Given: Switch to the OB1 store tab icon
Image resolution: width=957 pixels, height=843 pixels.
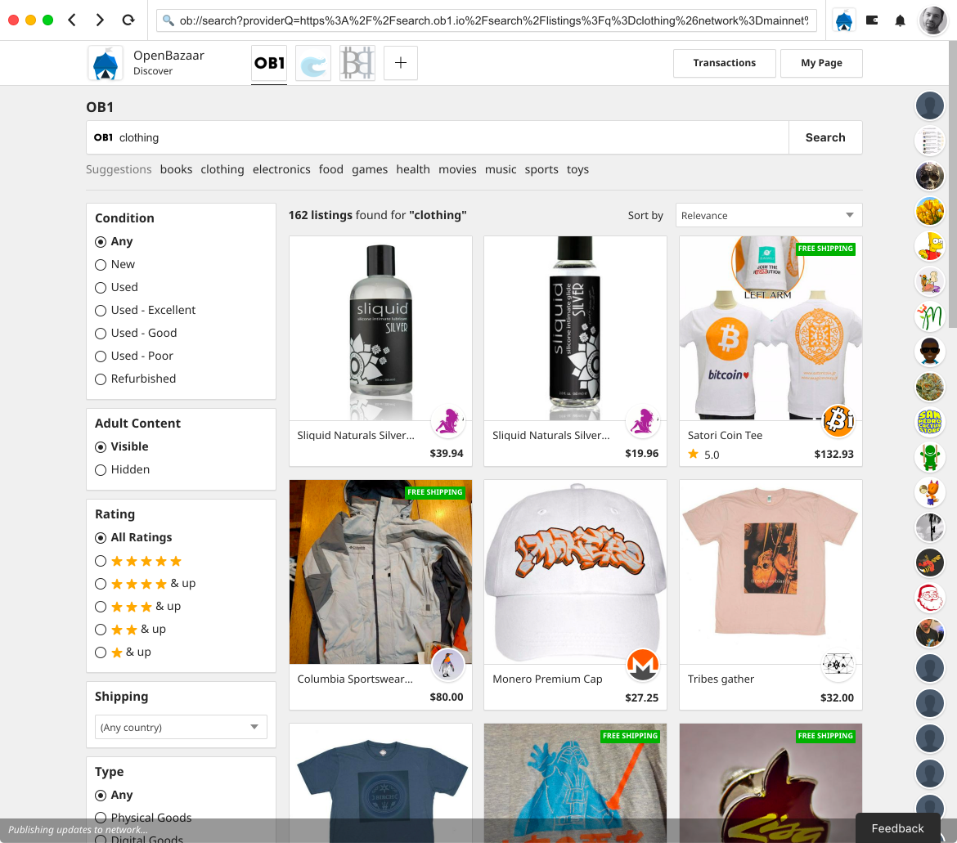Looking at the screenshot, I should [x=269, y=62].
